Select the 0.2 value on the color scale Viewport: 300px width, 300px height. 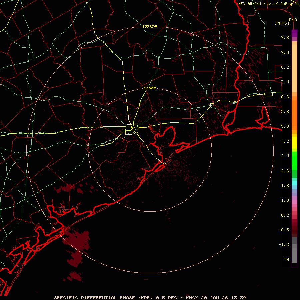coord(285,215)
